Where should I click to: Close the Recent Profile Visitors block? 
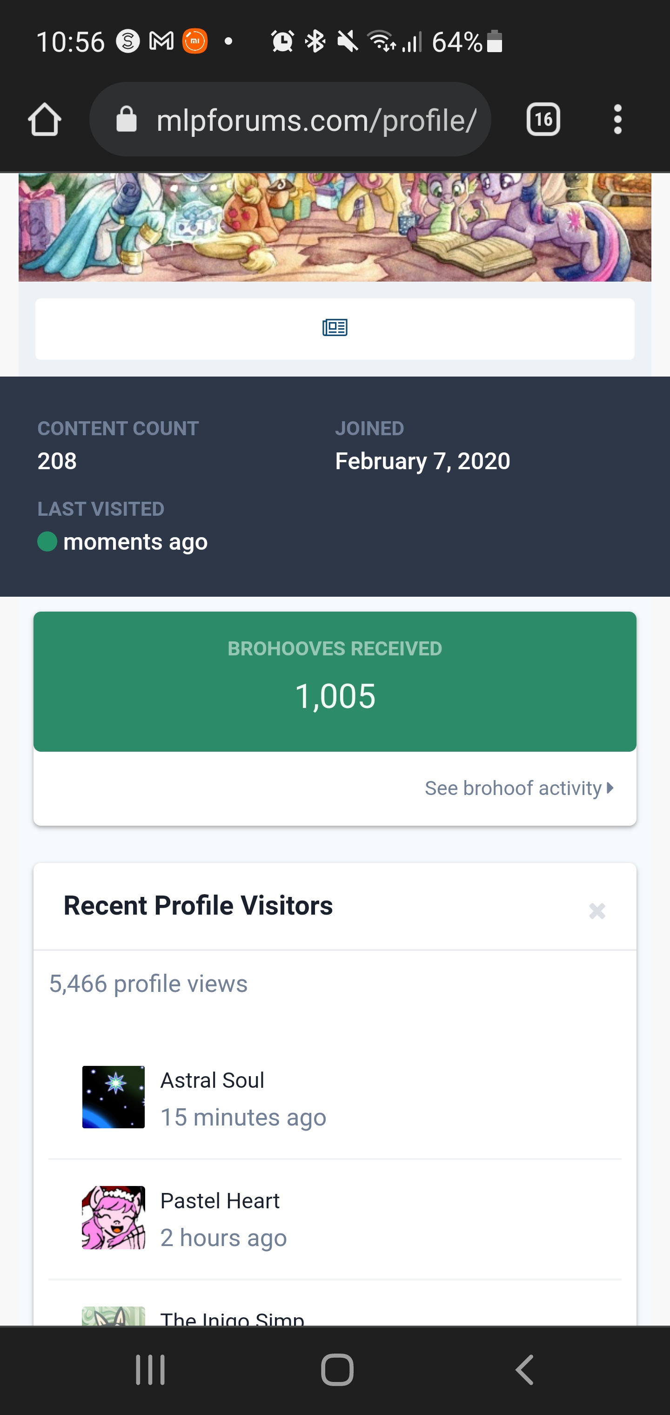(x=597, y=911)
